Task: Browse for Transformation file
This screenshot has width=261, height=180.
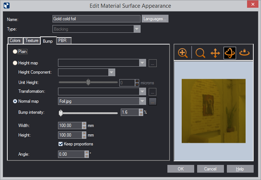Action: 152,92
